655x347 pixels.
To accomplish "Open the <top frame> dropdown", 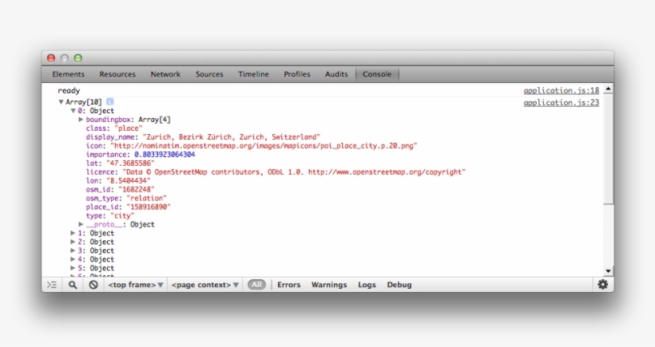I will [x=136, y=285].
